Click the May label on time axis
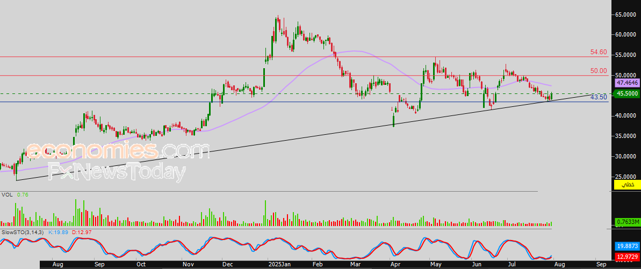Image resolution: width=641 pixels, height=269 pixels. pyautogui.click(x=436, y=265)
